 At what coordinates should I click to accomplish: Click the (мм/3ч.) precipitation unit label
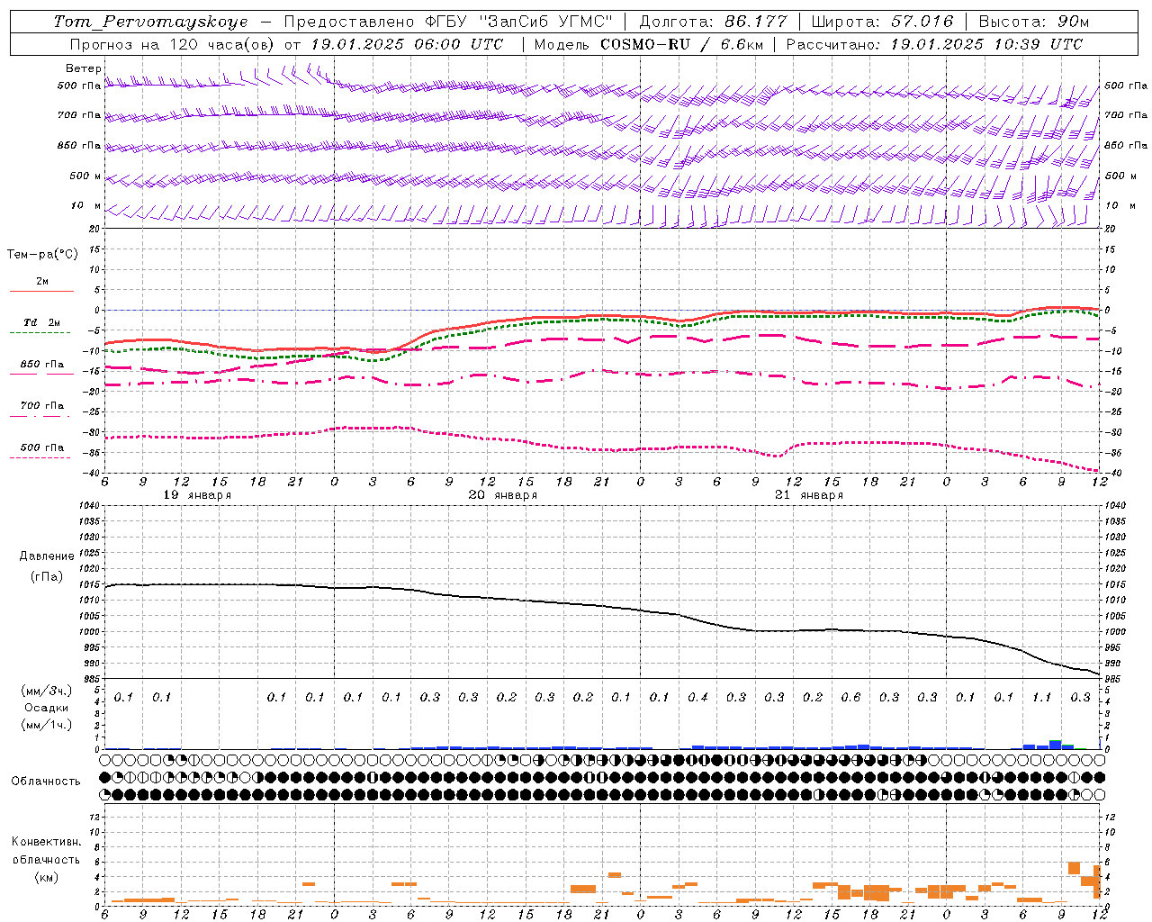tap(46, 691)
